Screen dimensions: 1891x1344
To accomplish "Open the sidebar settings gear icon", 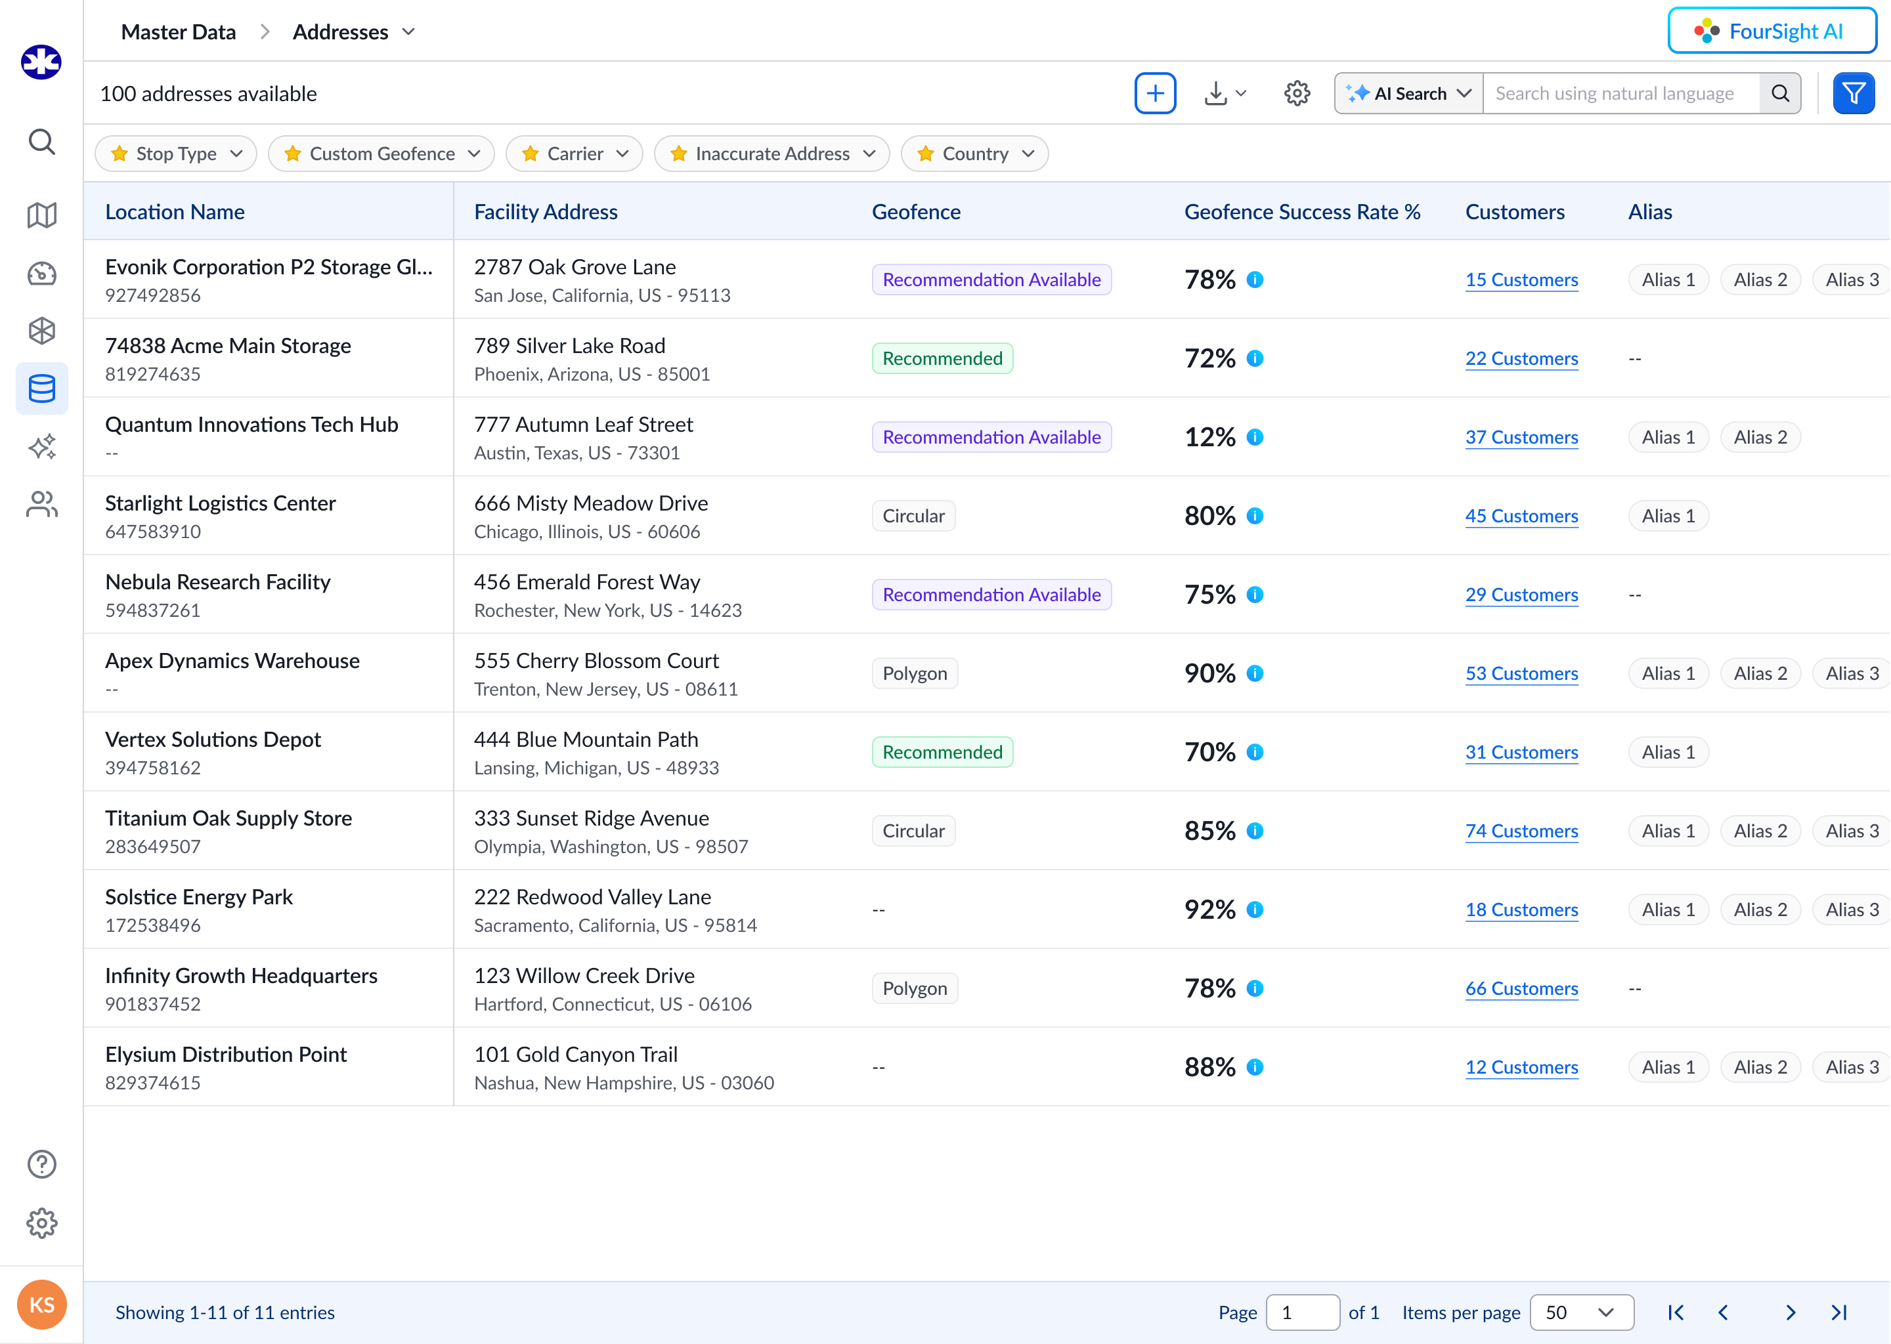I will (41, 1223).
